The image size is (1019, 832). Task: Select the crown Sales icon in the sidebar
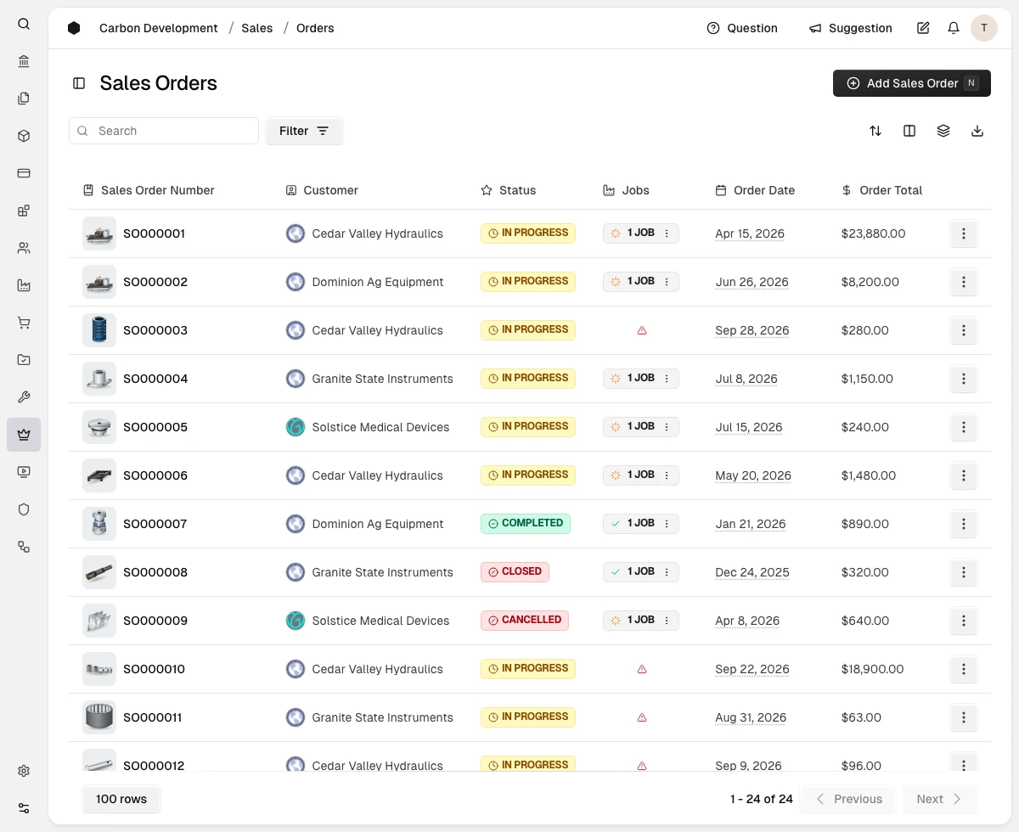(24, 435)
